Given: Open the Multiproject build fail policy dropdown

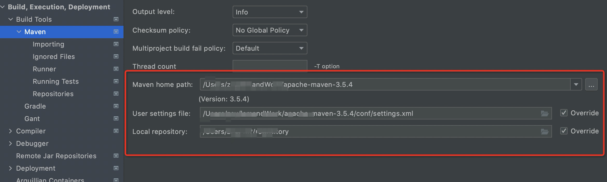Looking at the screenshot, I should 269,48.
